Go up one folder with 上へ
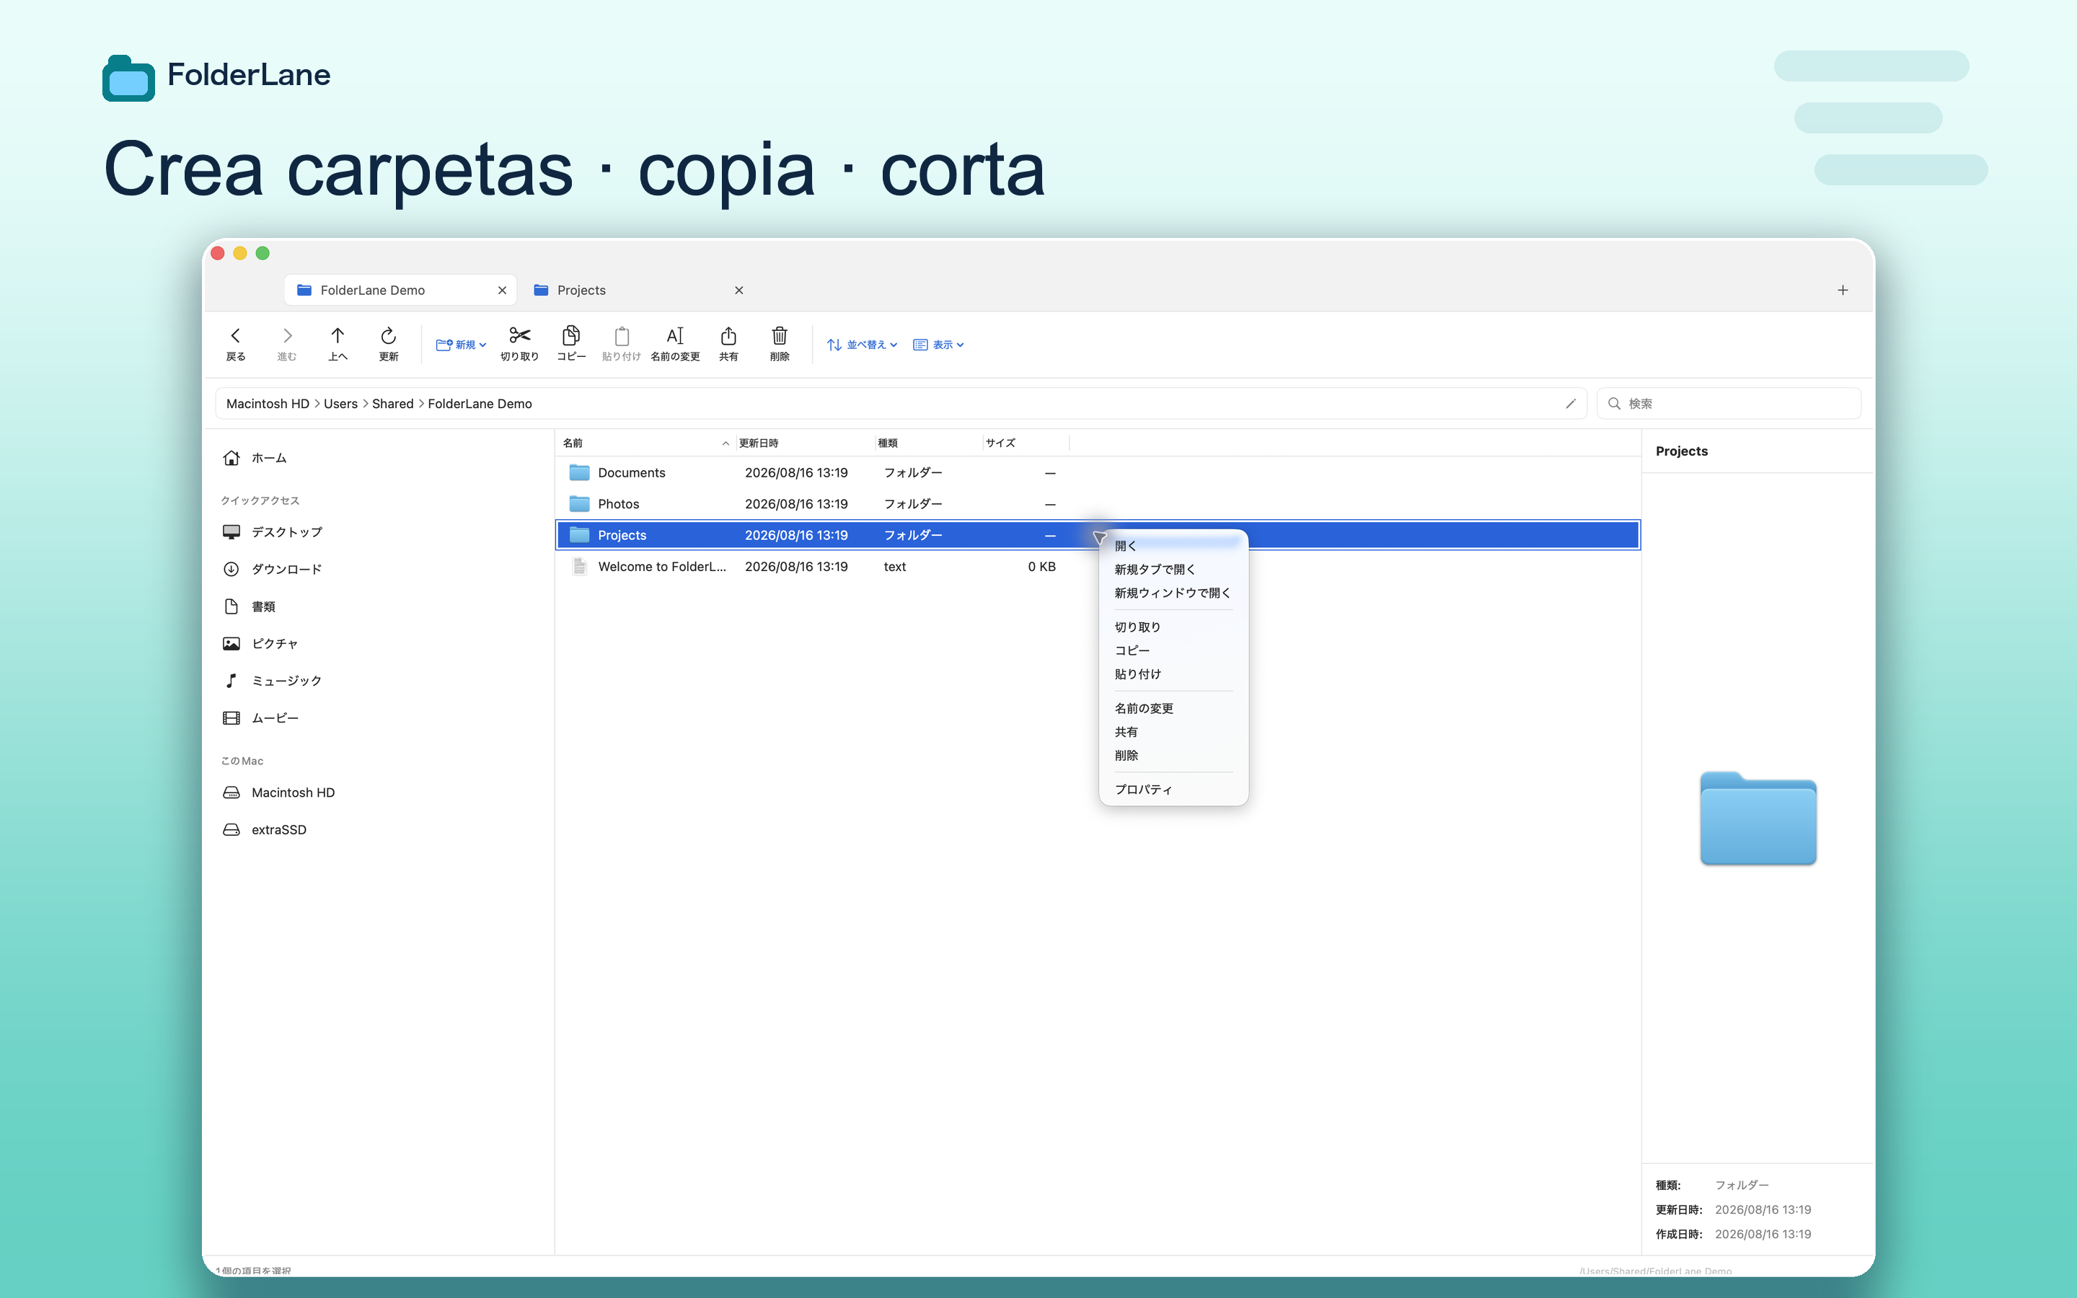This screenshot has width=2077, height=1298. [x=338, y=343]
